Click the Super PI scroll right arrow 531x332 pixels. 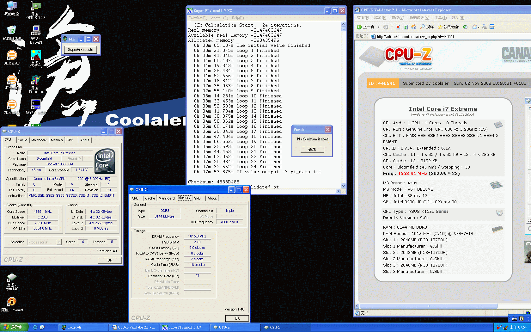[338, 191]
